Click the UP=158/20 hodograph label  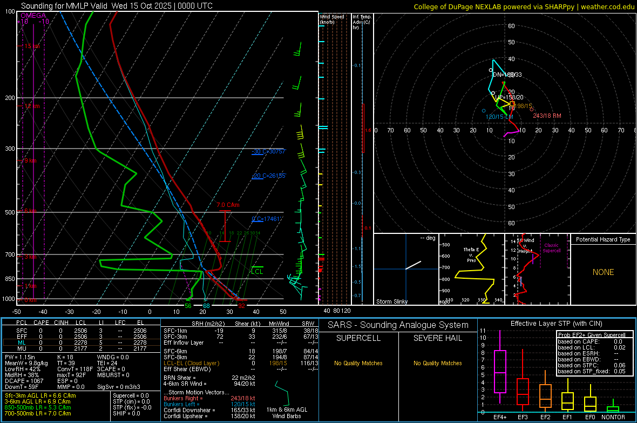(509, 97)
